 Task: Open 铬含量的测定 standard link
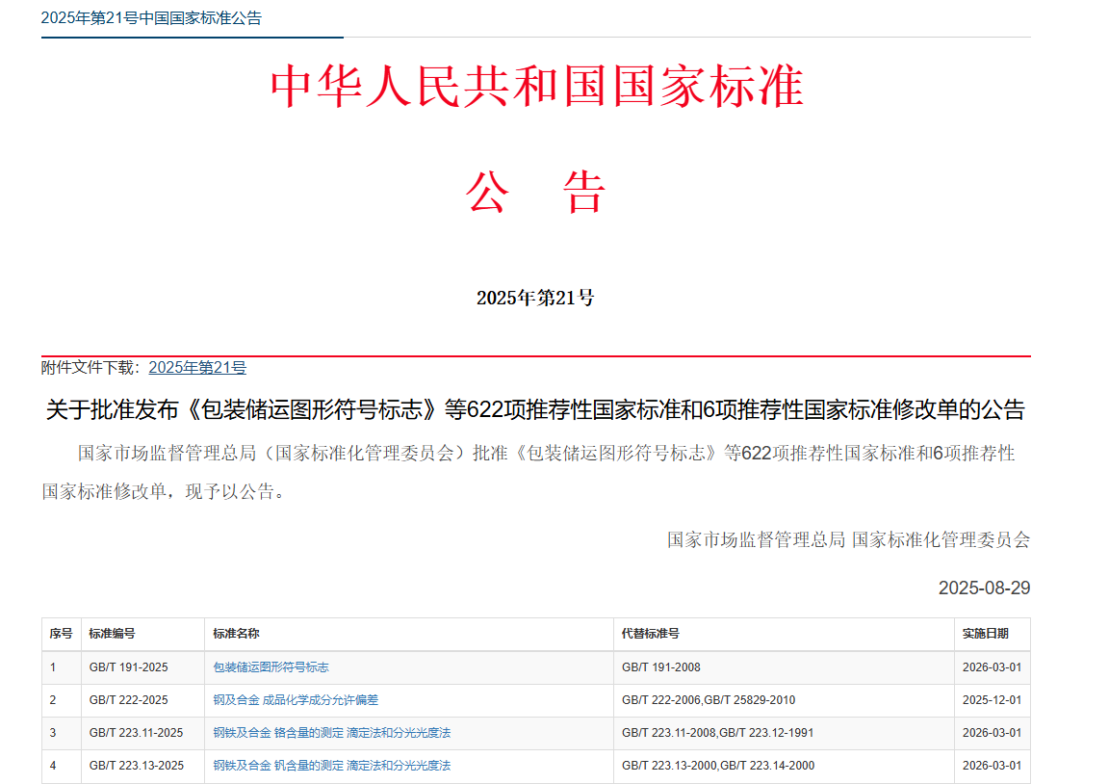click(x=332, y=733)
